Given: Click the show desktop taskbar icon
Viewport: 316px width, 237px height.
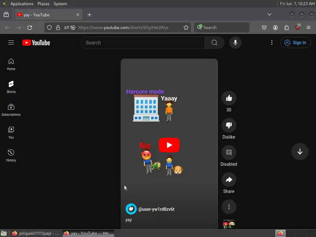Looking at the screenshot, I should pos(4,233).
